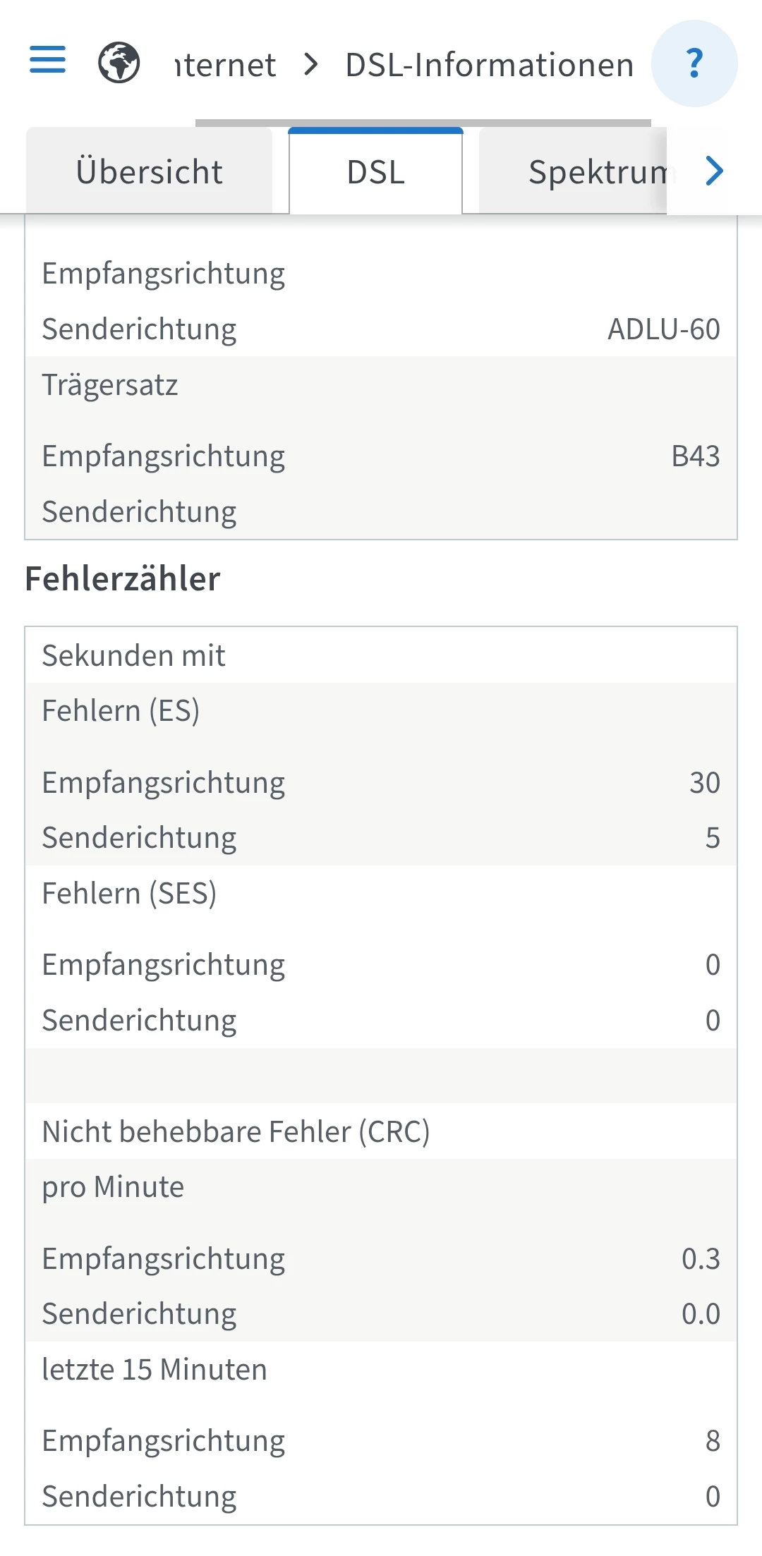
Task: Click the breadcrumb separator chevron
Action: pos(310,65)
